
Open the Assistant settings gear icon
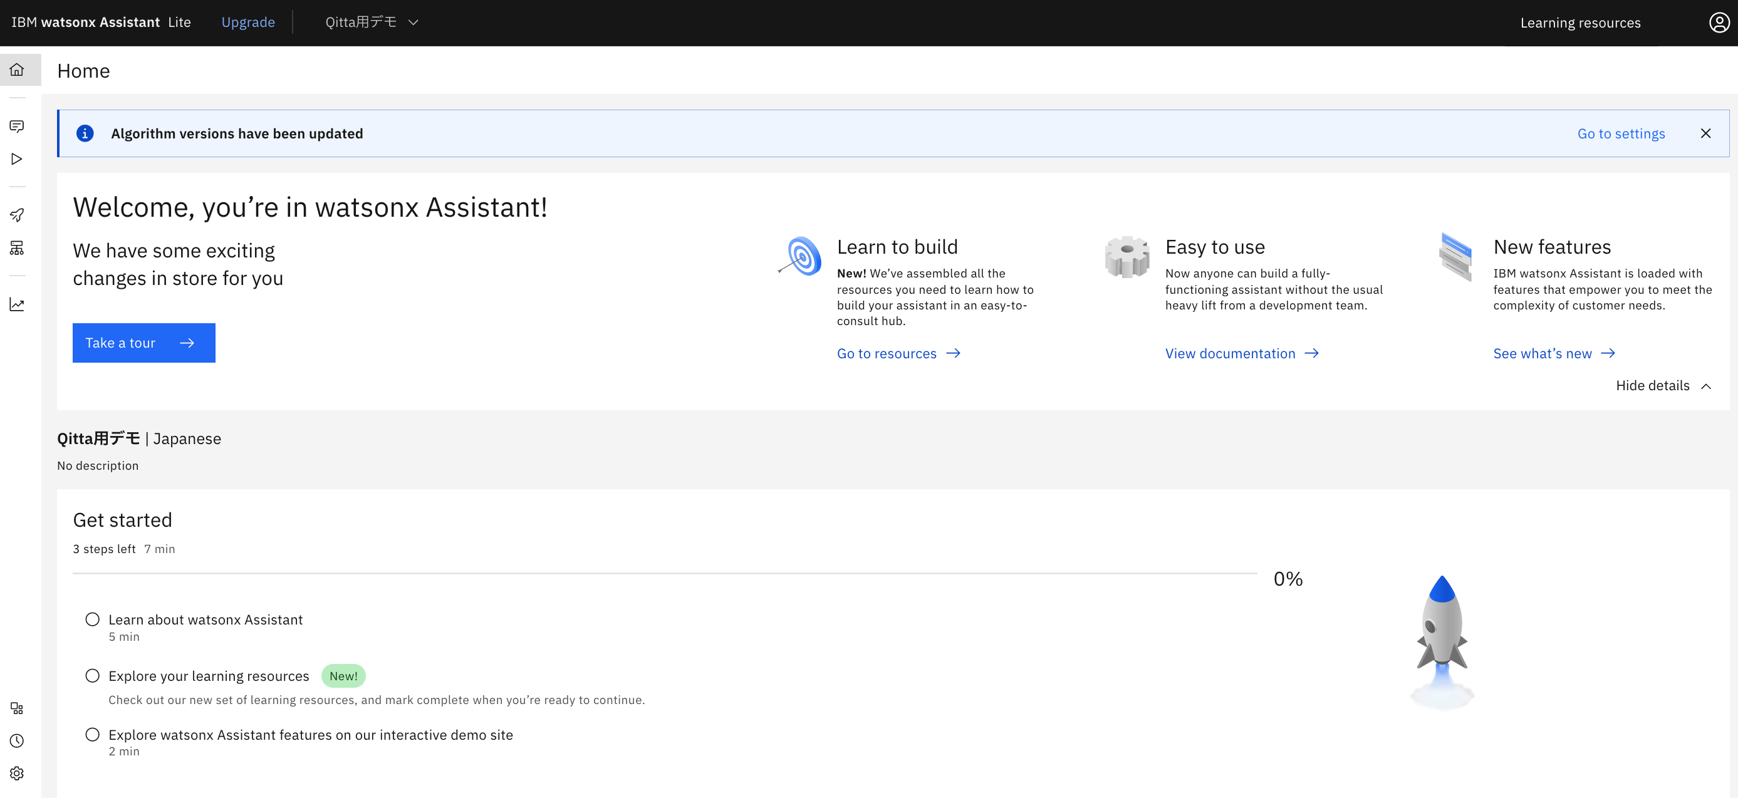[x=17, y=773]
